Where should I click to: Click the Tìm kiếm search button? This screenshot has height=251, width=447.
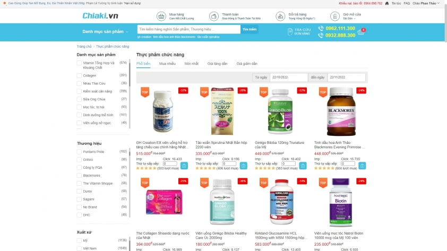coord(250,29)
